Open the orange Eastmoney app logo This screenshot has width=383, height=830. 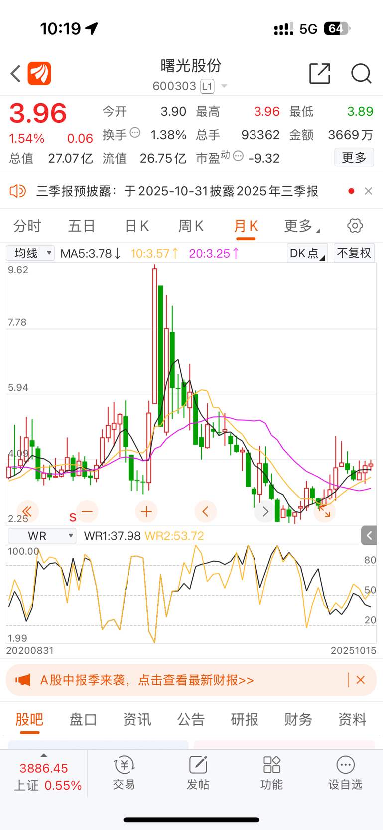39,74
